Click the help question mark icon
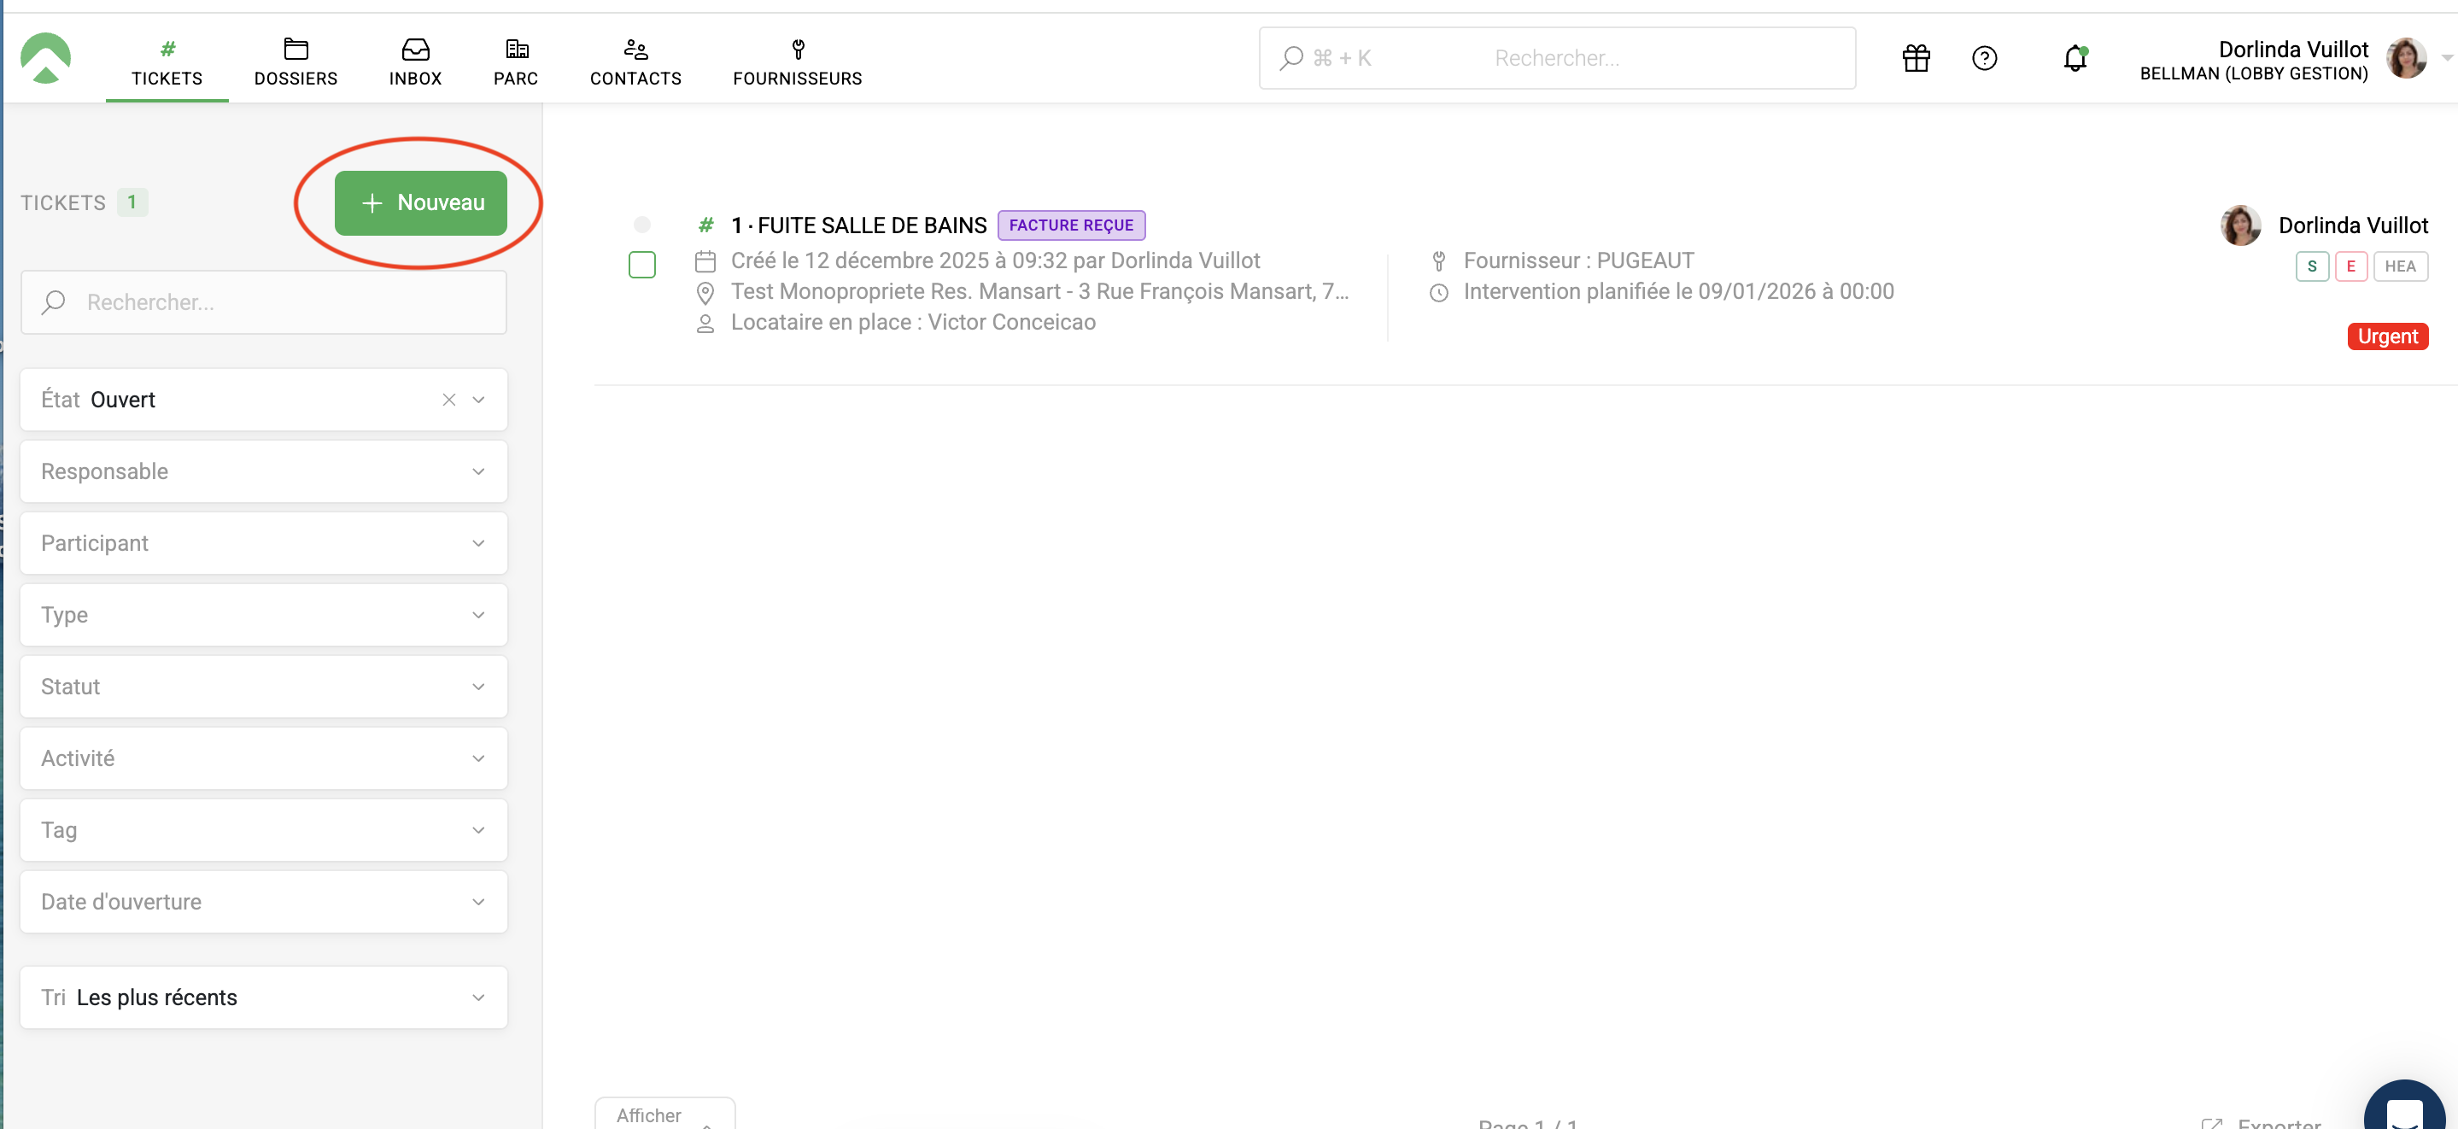The width and height of the screenshot is (2458, 1129). point(1984,58)
